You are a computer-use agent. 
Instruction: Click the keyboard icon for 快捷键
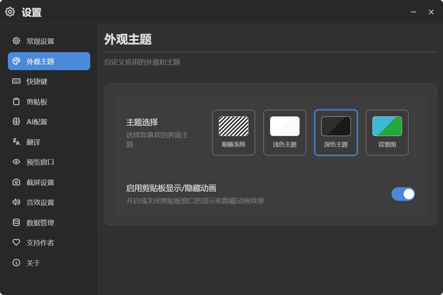(x=16, y=81)
